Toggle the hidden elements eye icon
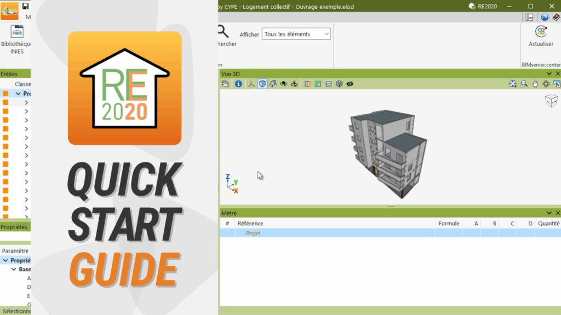 (x=350, y=84)
